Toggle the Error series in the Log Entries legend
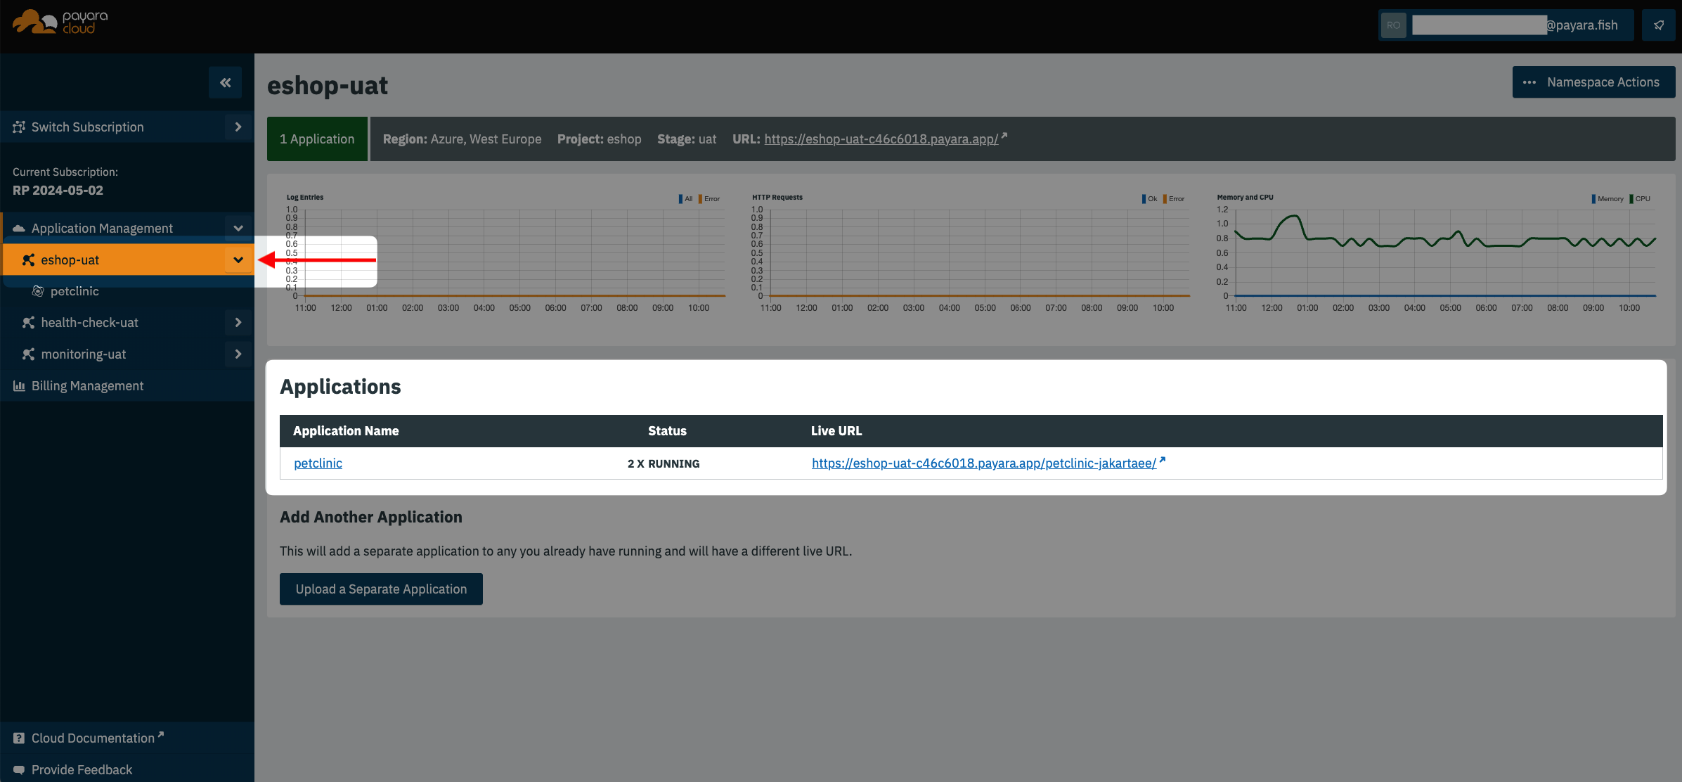 tap(711, 199)
